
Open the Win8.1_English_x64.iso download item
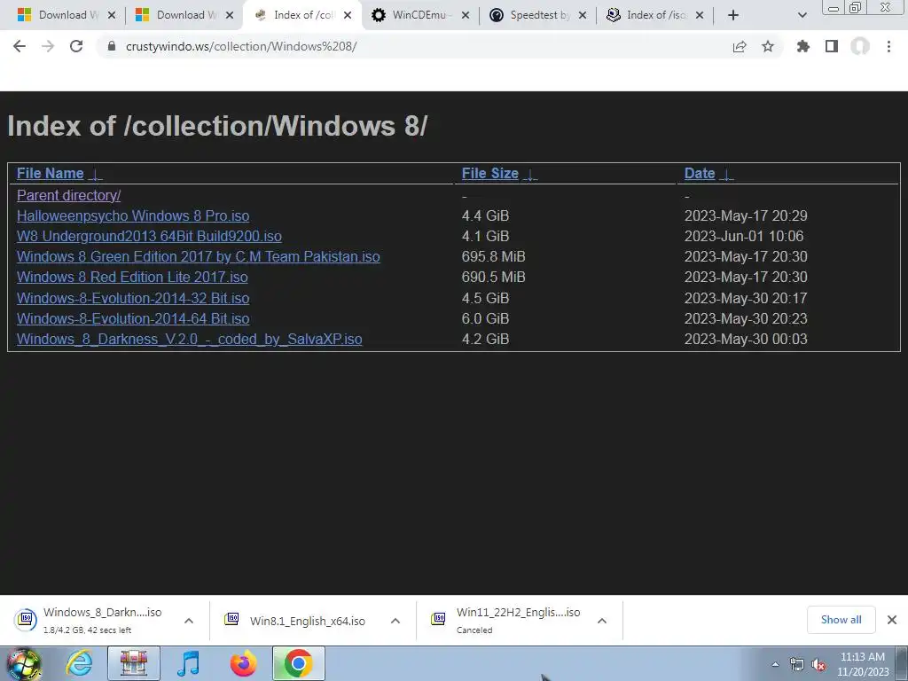(x=295, y=621)
